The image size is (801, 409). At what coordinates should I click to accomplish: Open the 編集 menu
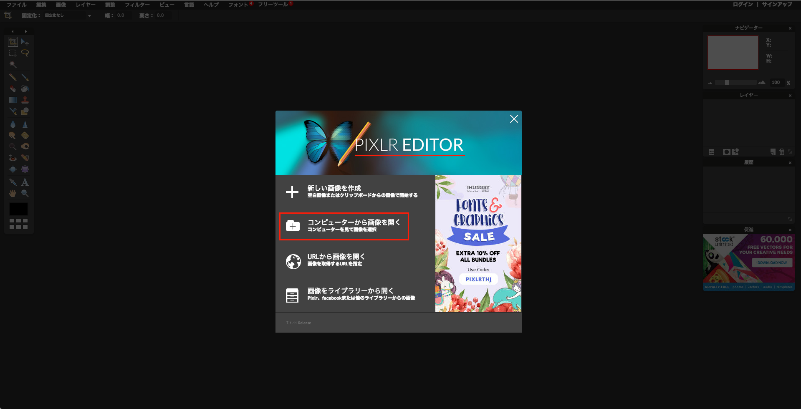coord(41,5)
